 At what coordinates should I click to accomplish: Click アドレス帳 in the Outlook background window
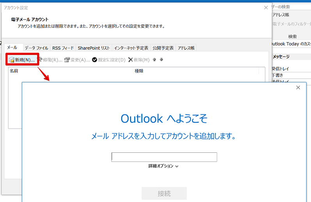(x=281, y=15)
